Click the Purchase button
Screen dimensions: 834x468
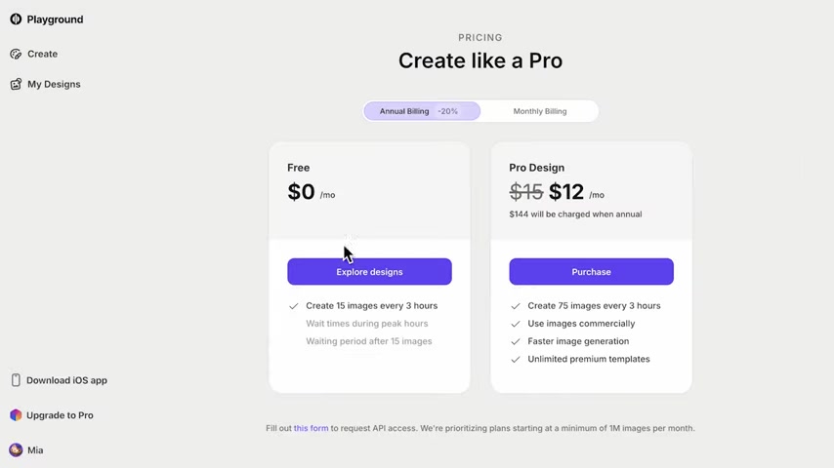tap(592, 271)
